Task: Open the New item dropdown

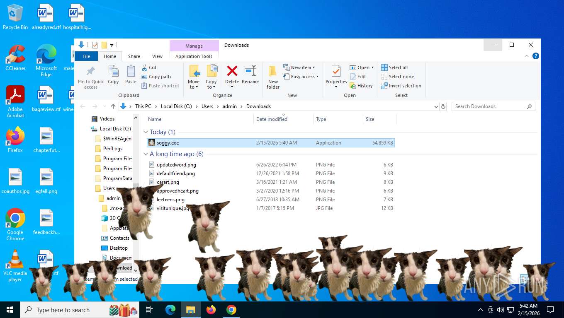Action: coord(299,67)
